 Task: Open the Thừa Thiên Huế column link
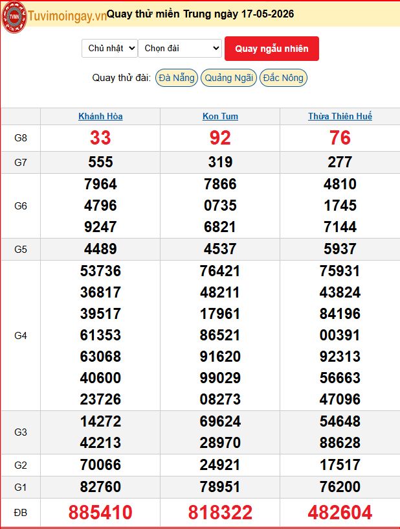point(340,117)
